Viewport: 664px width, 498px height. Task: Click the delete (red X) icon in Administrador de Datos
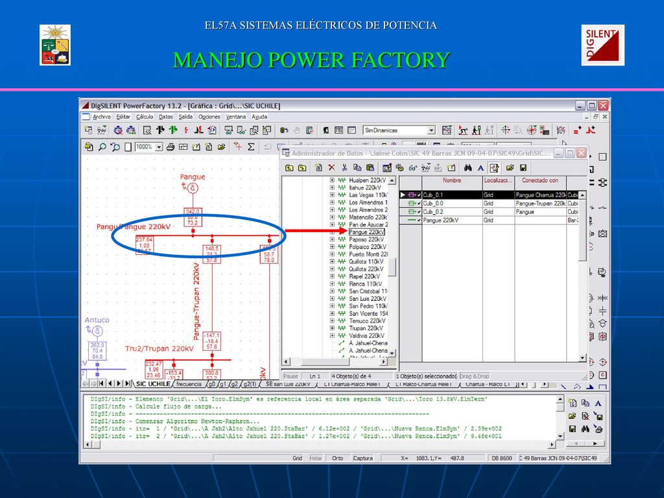pyautogui.click(x=331, y=168)
